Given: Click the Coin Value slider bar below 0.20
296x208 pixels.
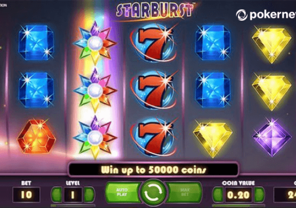Looking at the screenshot, I should coord(238,205).
